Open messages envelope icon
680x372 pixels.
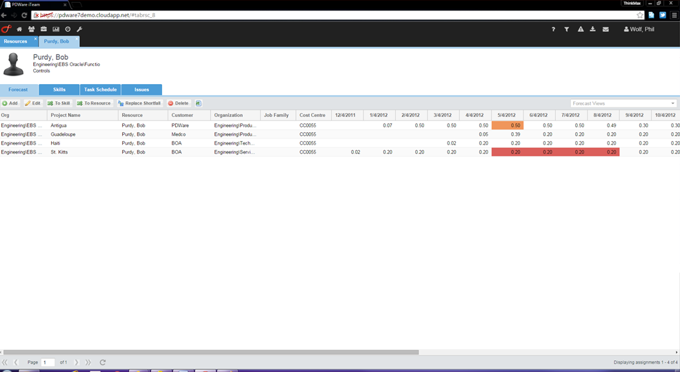(x=606, y=30)
